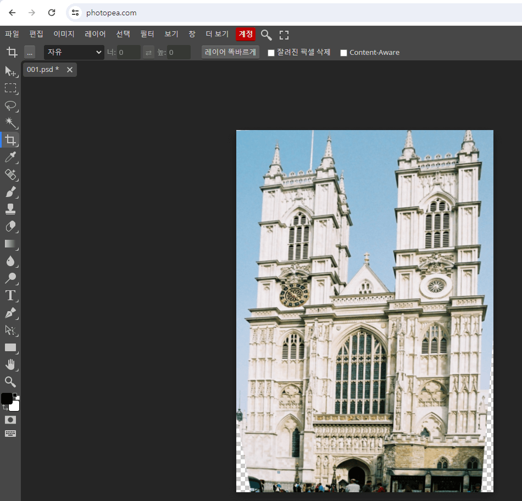Open the 편집 menu

[x=36, y=34]
